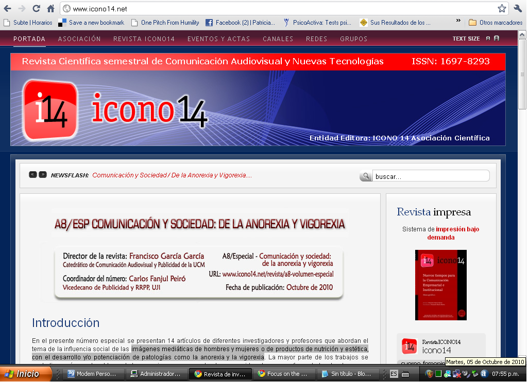Open the green grid CPU tray icon

pos(438,374)
